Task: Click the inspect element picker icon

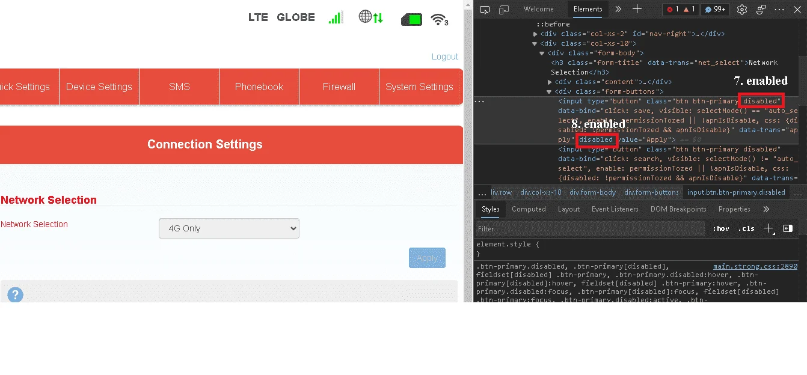Action: click(x=485, y=9)
